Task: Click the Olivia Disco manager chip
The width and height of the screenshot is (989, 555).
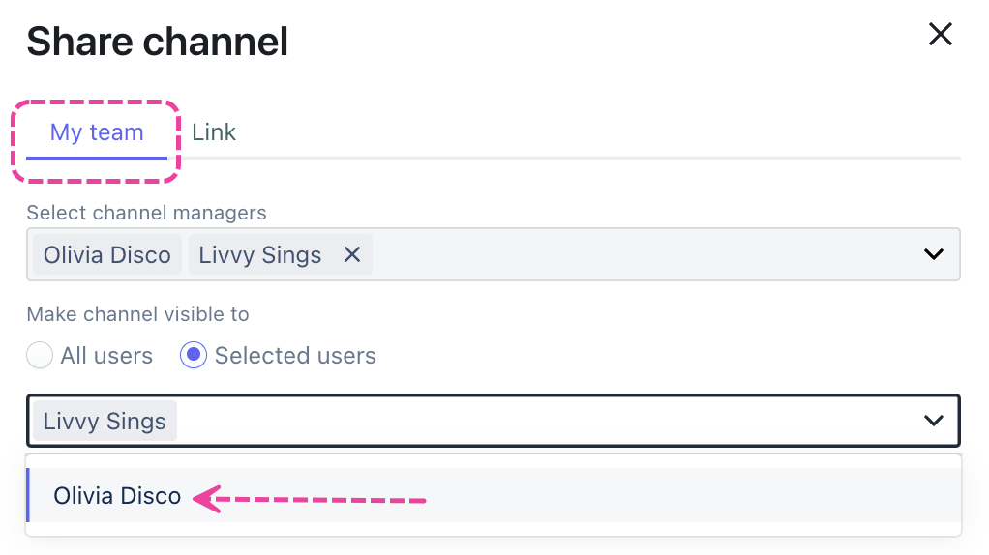Action: pyautogui.click(x=106, y=255)
